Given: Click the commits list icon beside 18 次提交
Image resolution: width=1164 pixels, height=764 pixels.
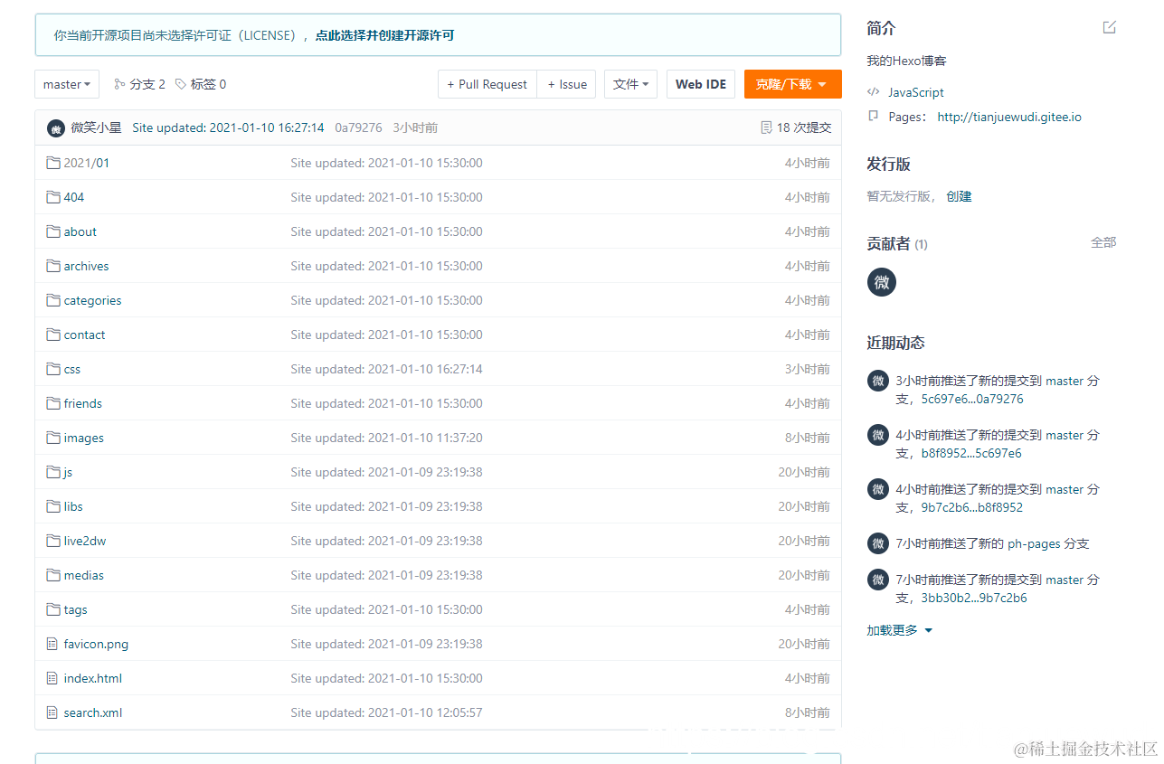Looking at the screenshot, I should pos(766,127).
